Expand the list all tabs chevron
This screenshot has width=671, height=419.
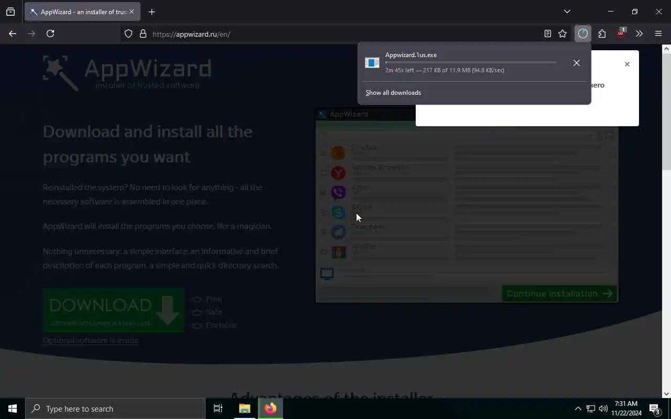(567, 12)
